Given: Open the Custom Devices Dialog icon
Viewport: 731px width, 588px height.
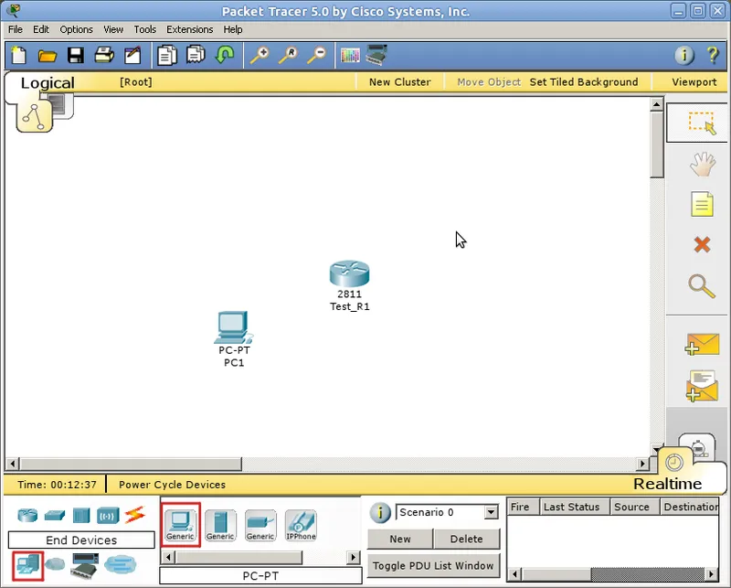Looking at the screenshot, I should 376,55.
